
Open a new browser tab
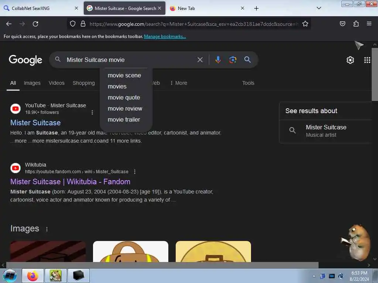256,8
